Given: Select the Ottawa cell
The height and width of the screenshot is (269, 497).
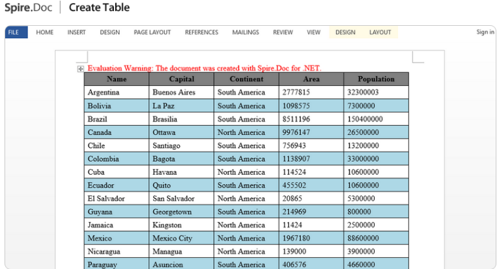Looking at the screenshot, I should (x=182, y=132).
